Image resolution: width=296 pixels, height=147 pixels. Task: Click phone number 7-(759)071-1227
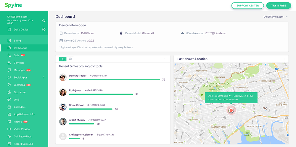click(x=98, y=76)
